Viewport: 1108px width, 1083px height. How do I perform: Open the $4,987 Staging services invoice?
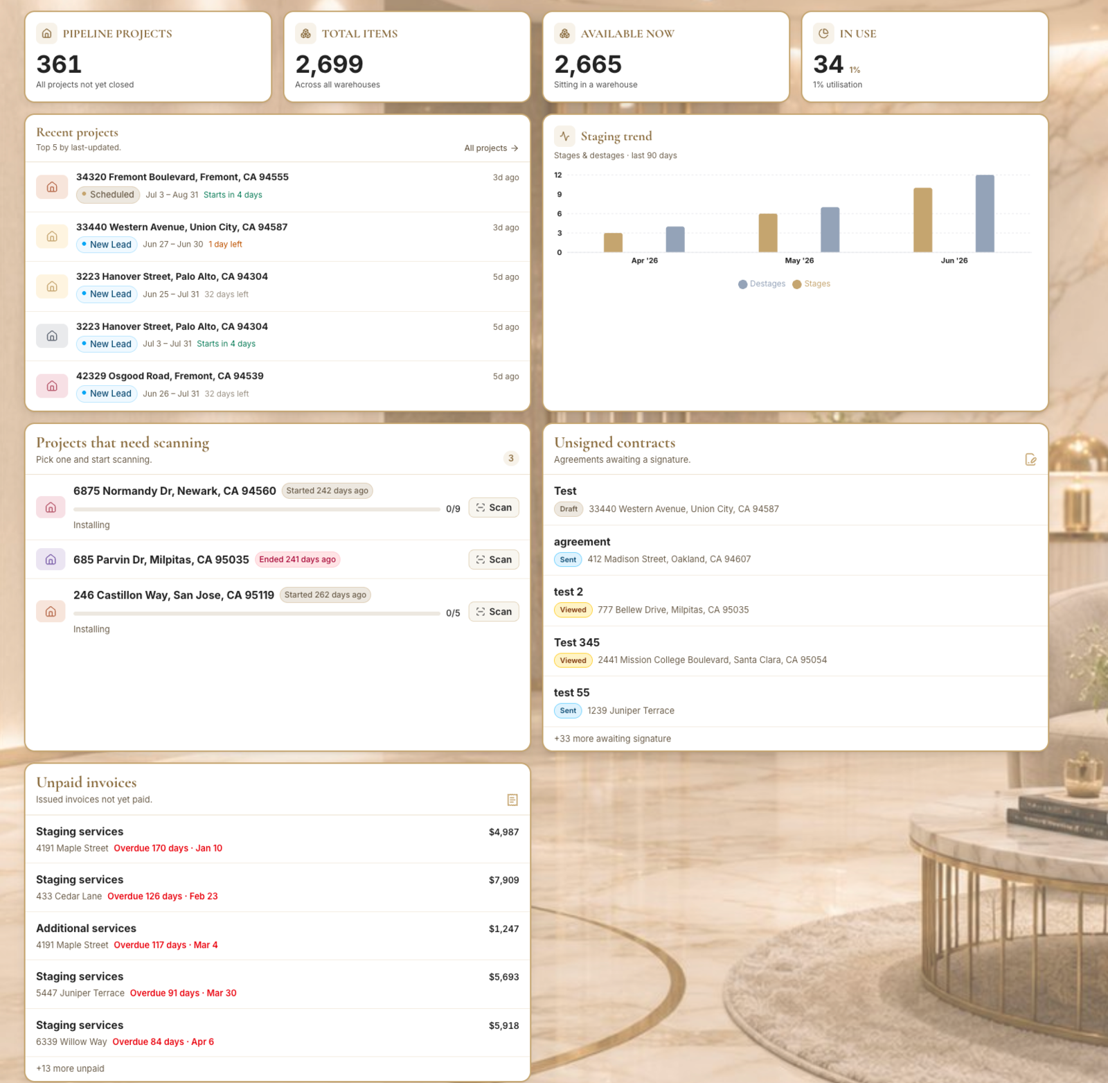[x=278, y=839]
